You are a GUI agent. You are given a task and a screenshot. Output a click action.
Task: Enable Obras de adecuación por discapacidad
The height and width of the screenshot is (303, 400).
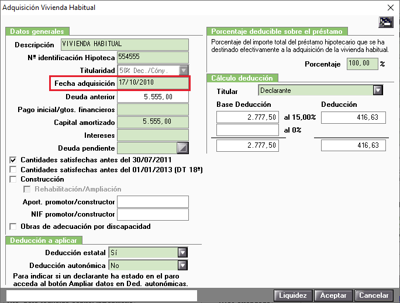[x=13, y=226]
